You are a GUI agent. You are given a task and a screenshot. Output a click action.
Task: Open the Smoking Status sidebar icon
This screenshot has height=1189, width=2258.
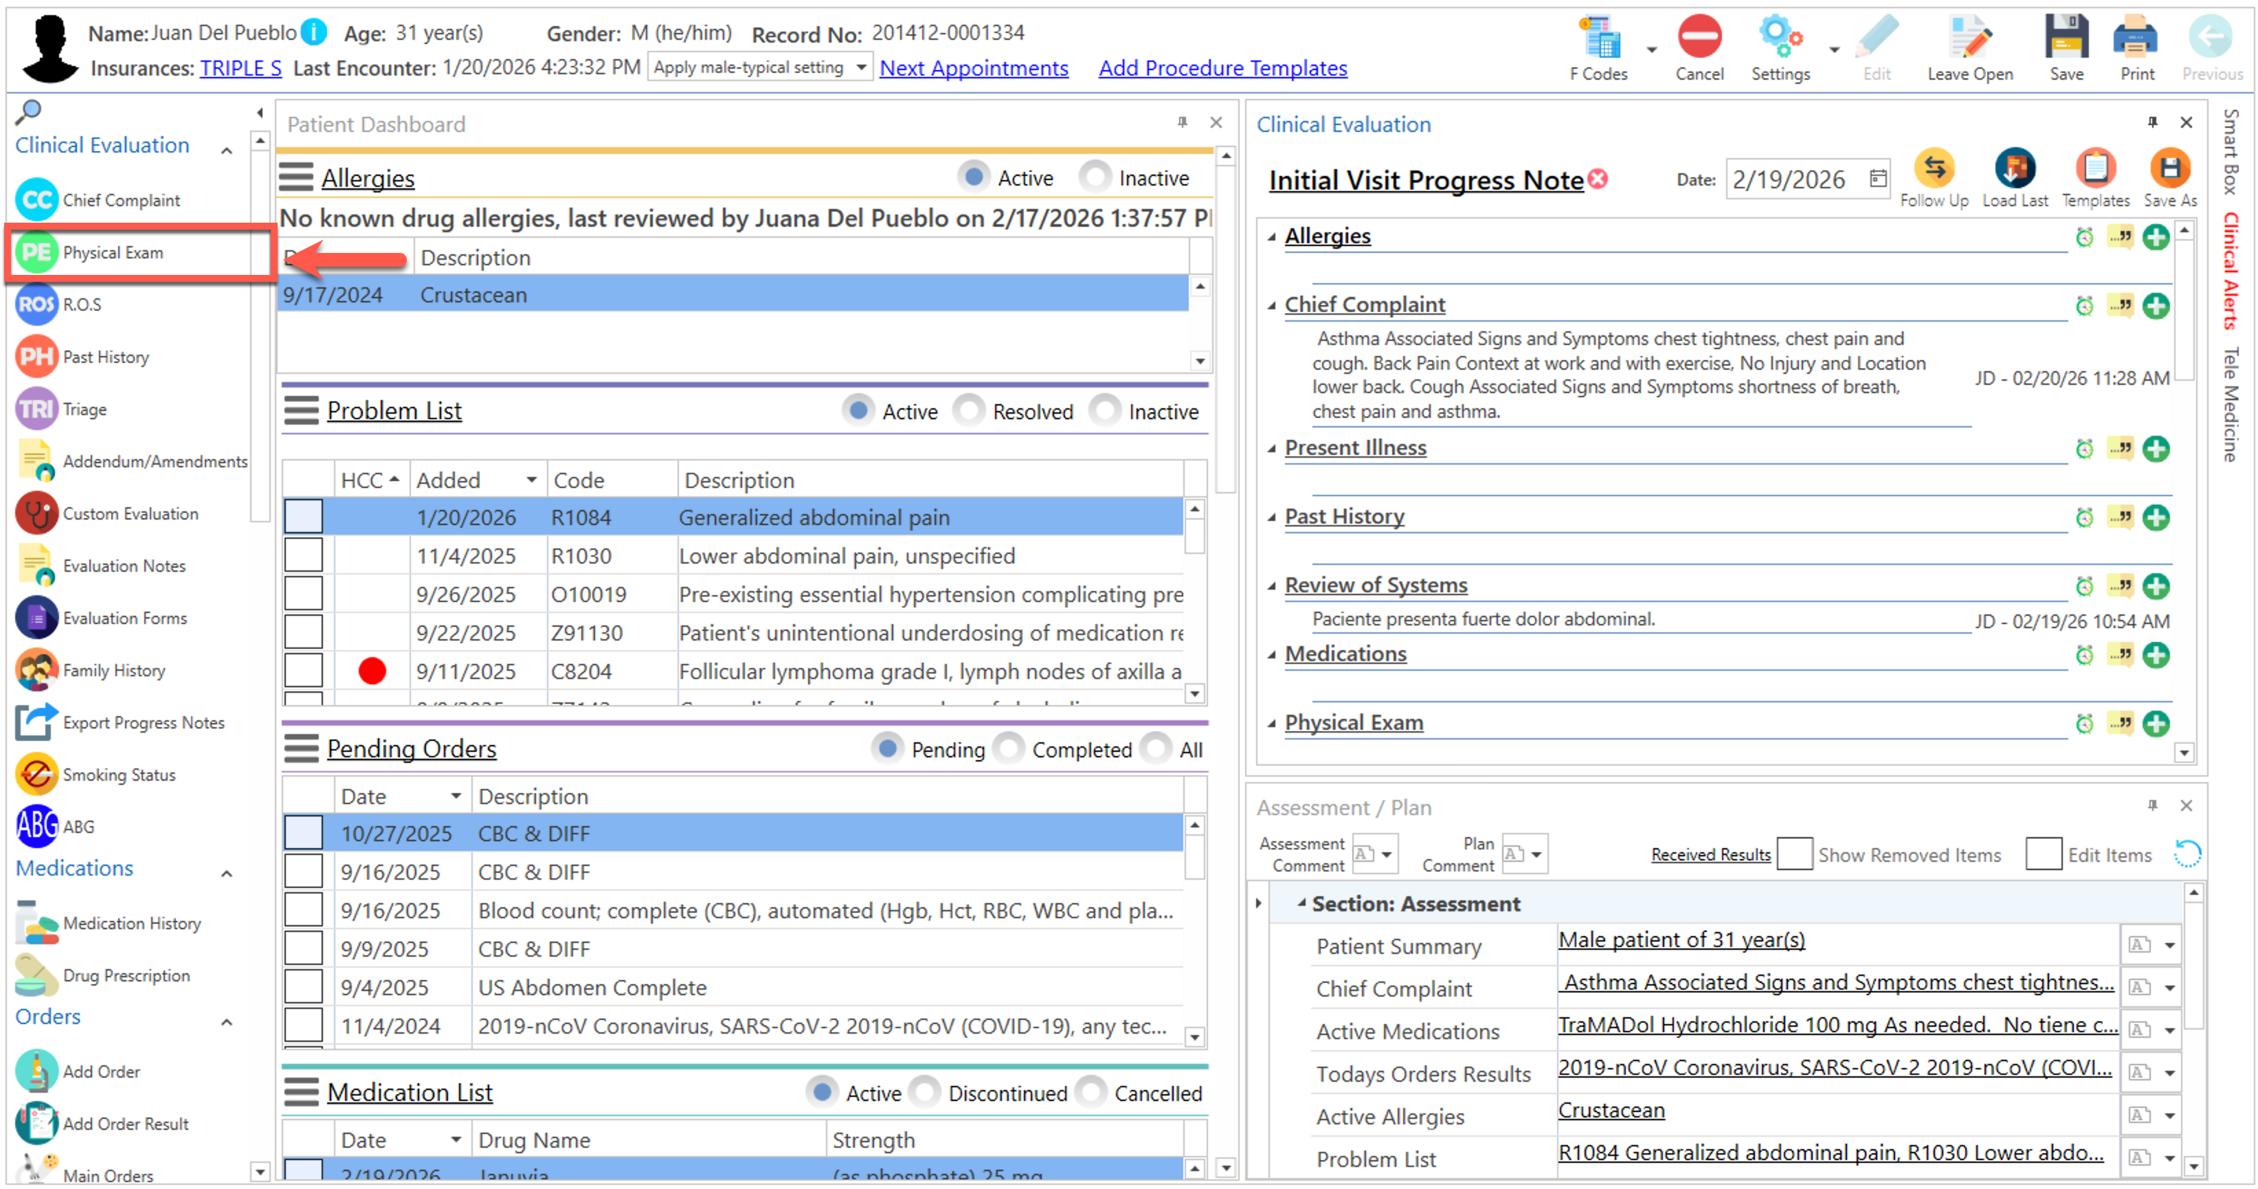(x=37, y=775)
